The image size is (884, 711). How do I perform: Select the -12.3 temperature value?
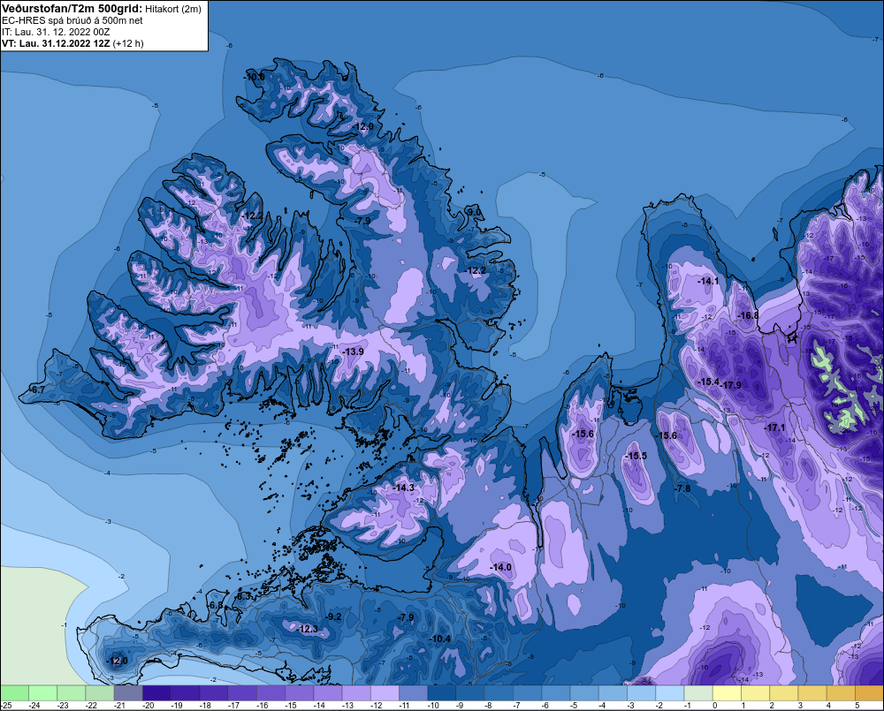point(308,629)
